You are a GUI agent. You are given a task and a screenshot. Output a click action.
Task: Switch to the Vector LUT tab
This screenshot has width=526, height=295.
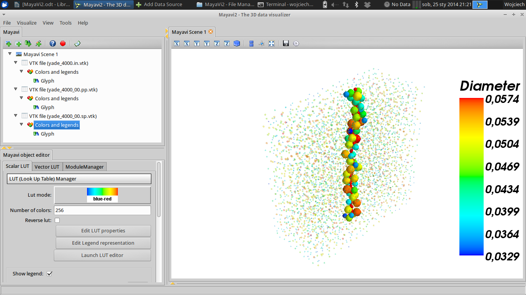click(x=47, y=166)
